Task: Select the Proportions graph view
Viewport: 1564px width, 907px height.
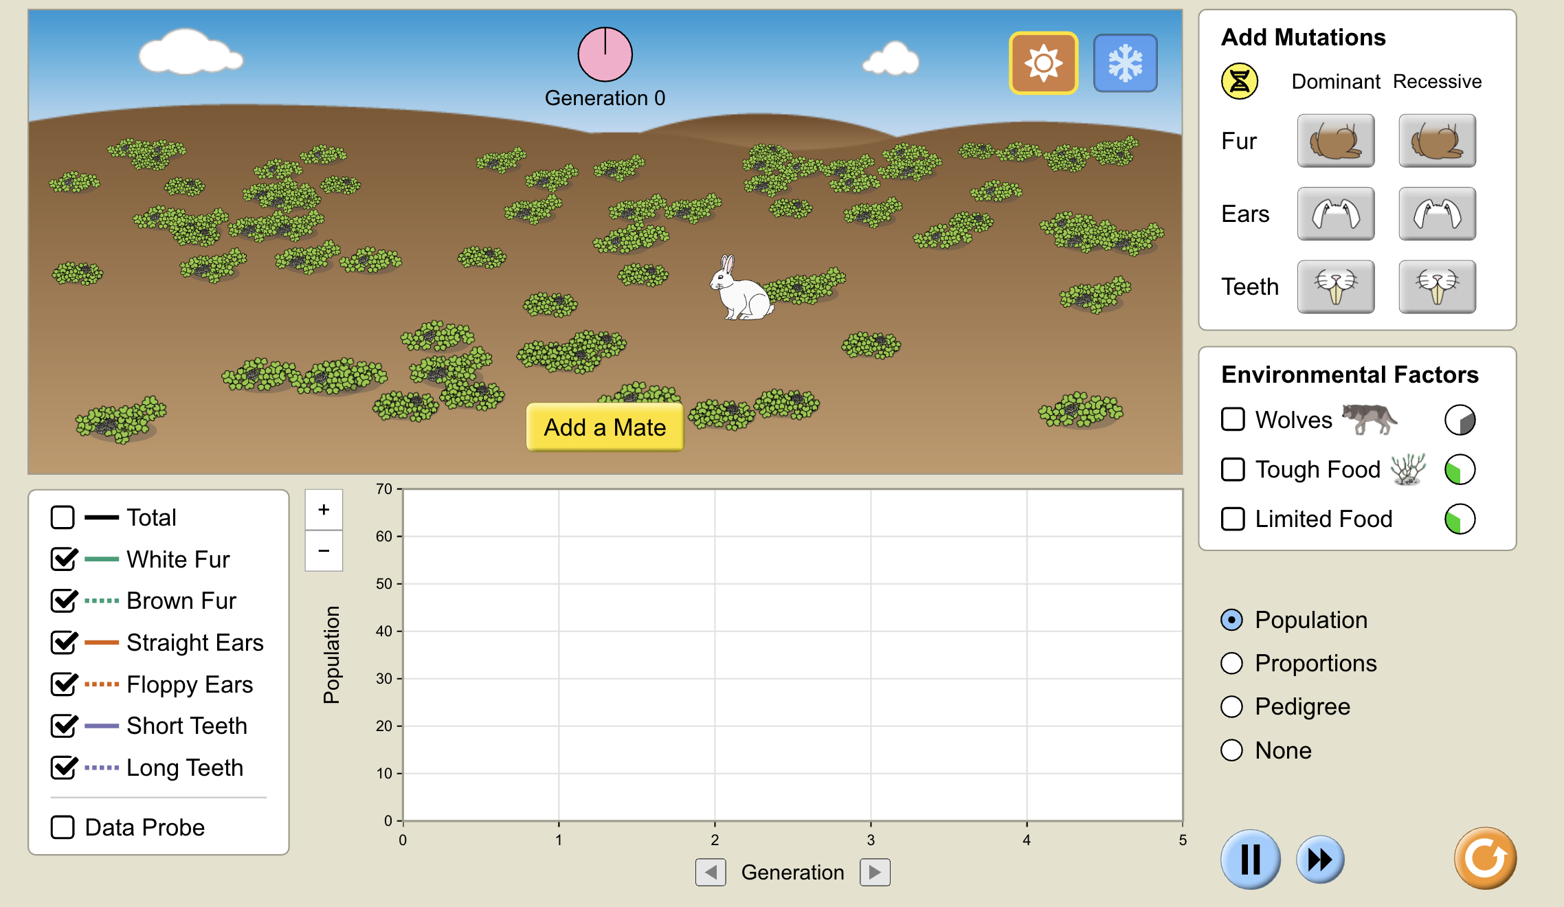Action: (x=1231, y=663)
